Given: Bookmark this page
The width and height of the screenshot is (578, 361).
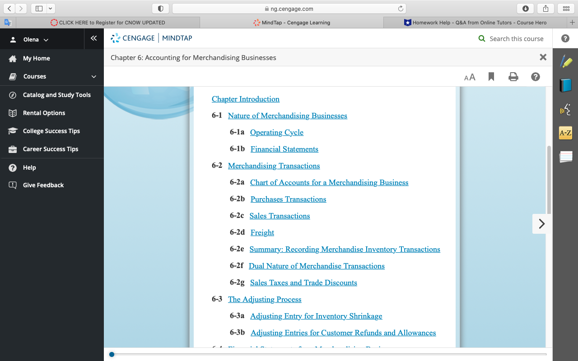Looking at the screenshot, I should pyautogui.click(x=491, y=77).
